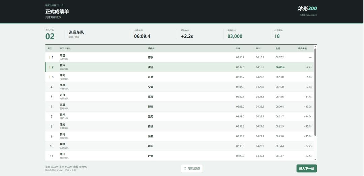The image size is (364, 176).
Task: Click co-driver 莫青 in the table
Action: [x=150, y=97]
